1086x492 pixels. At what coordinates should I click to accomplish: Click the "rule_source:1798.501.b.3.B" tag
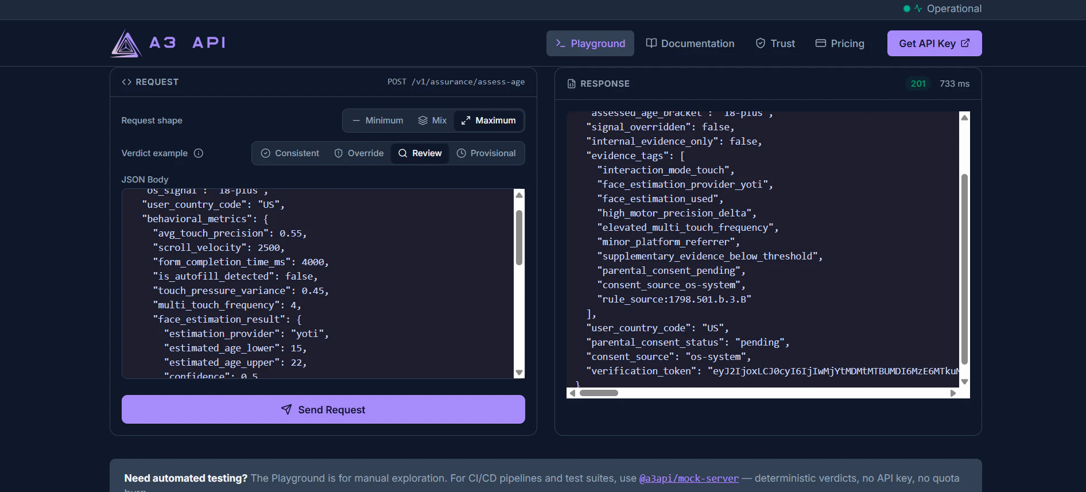[674, 299]
